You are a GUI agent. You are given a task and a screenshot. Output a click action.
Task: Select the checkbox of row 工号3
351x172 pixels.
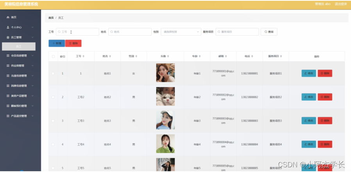tap(53, 121)
